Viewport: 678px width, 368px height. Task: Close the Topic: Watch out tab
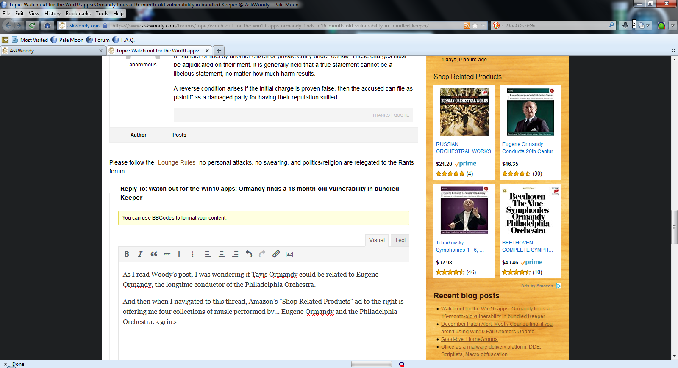[x=207, y=51]
